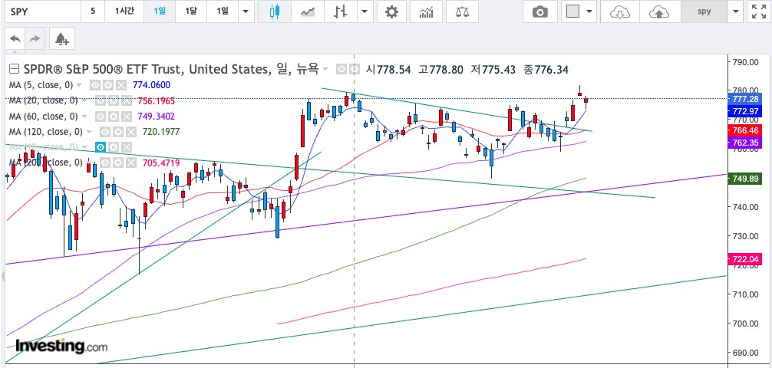The height and width of the screenshot is (368, 772).
Task: Take chart snapshot with camera icon
Action: [540, 11]
